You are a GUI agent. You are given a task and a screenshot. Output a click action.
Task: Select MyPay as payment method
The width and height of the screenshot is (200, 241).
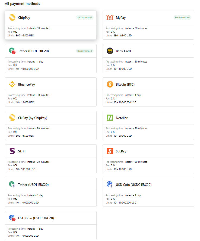148,25
